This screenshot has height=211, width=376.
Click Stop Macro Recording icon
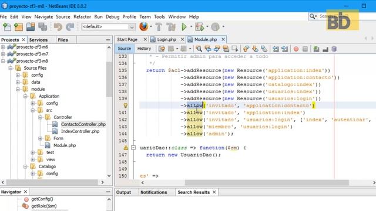click(305, 49)
